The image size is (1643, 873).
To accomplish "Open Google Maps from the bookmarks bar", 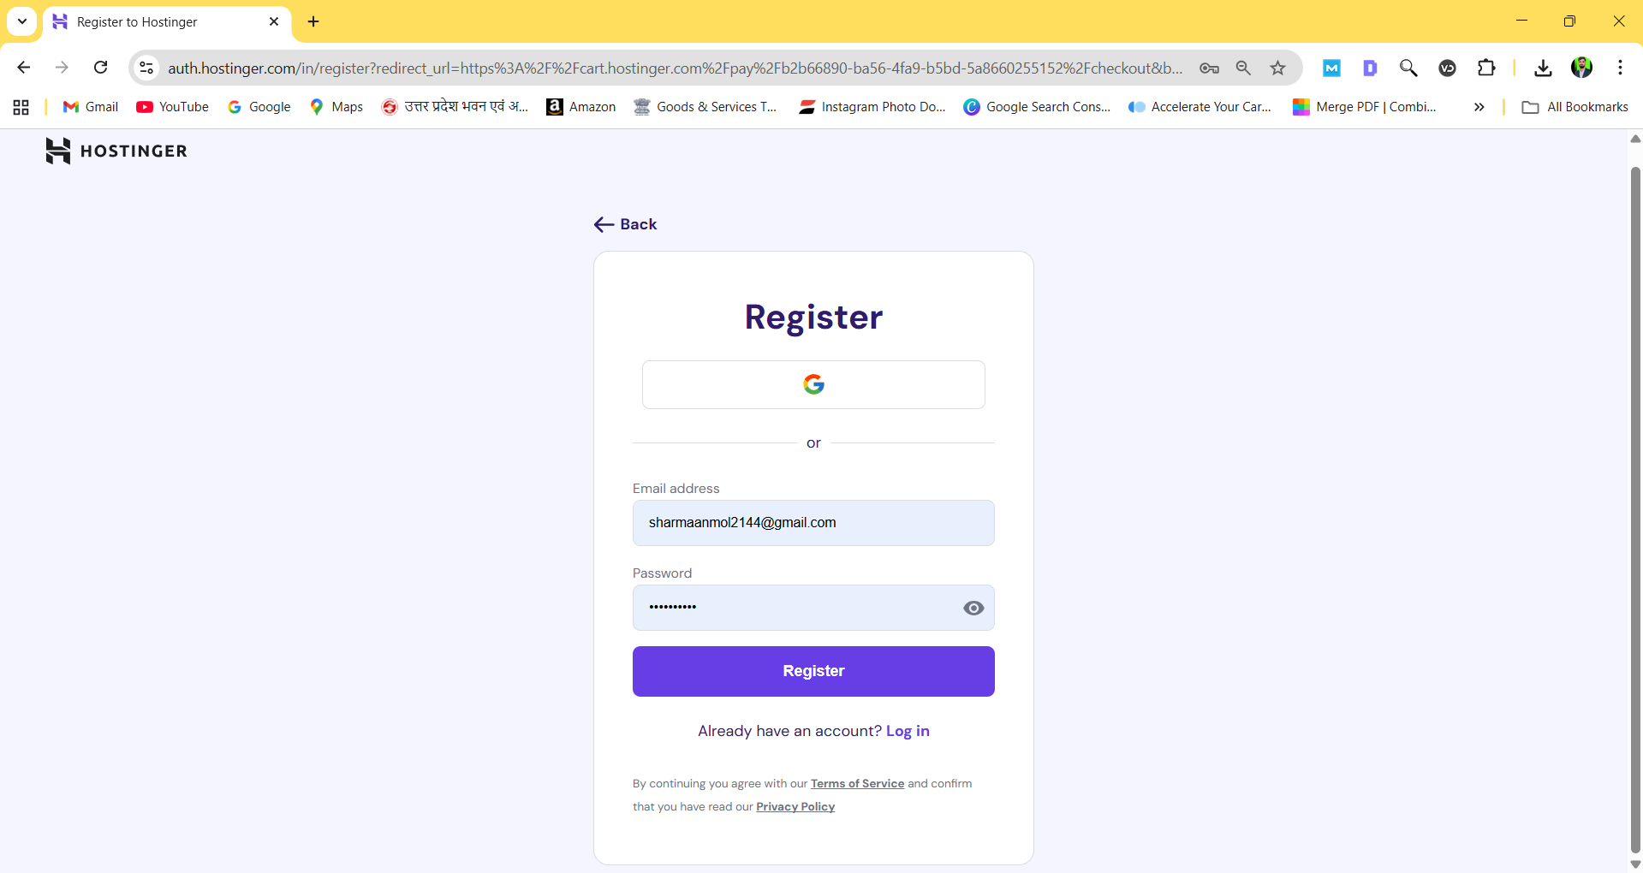I will click(x=336, y=106).
